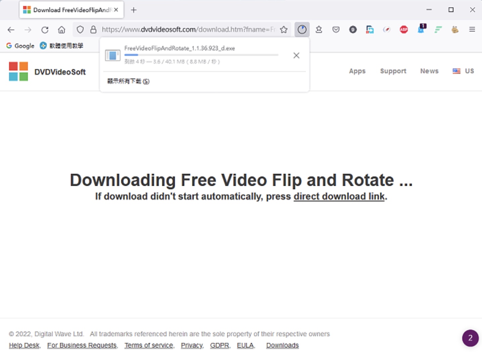Image resolution: width=482 pixels, height=353 pixels.
Task: Open the Downloads footer link
Action: (x=282, y=345)
